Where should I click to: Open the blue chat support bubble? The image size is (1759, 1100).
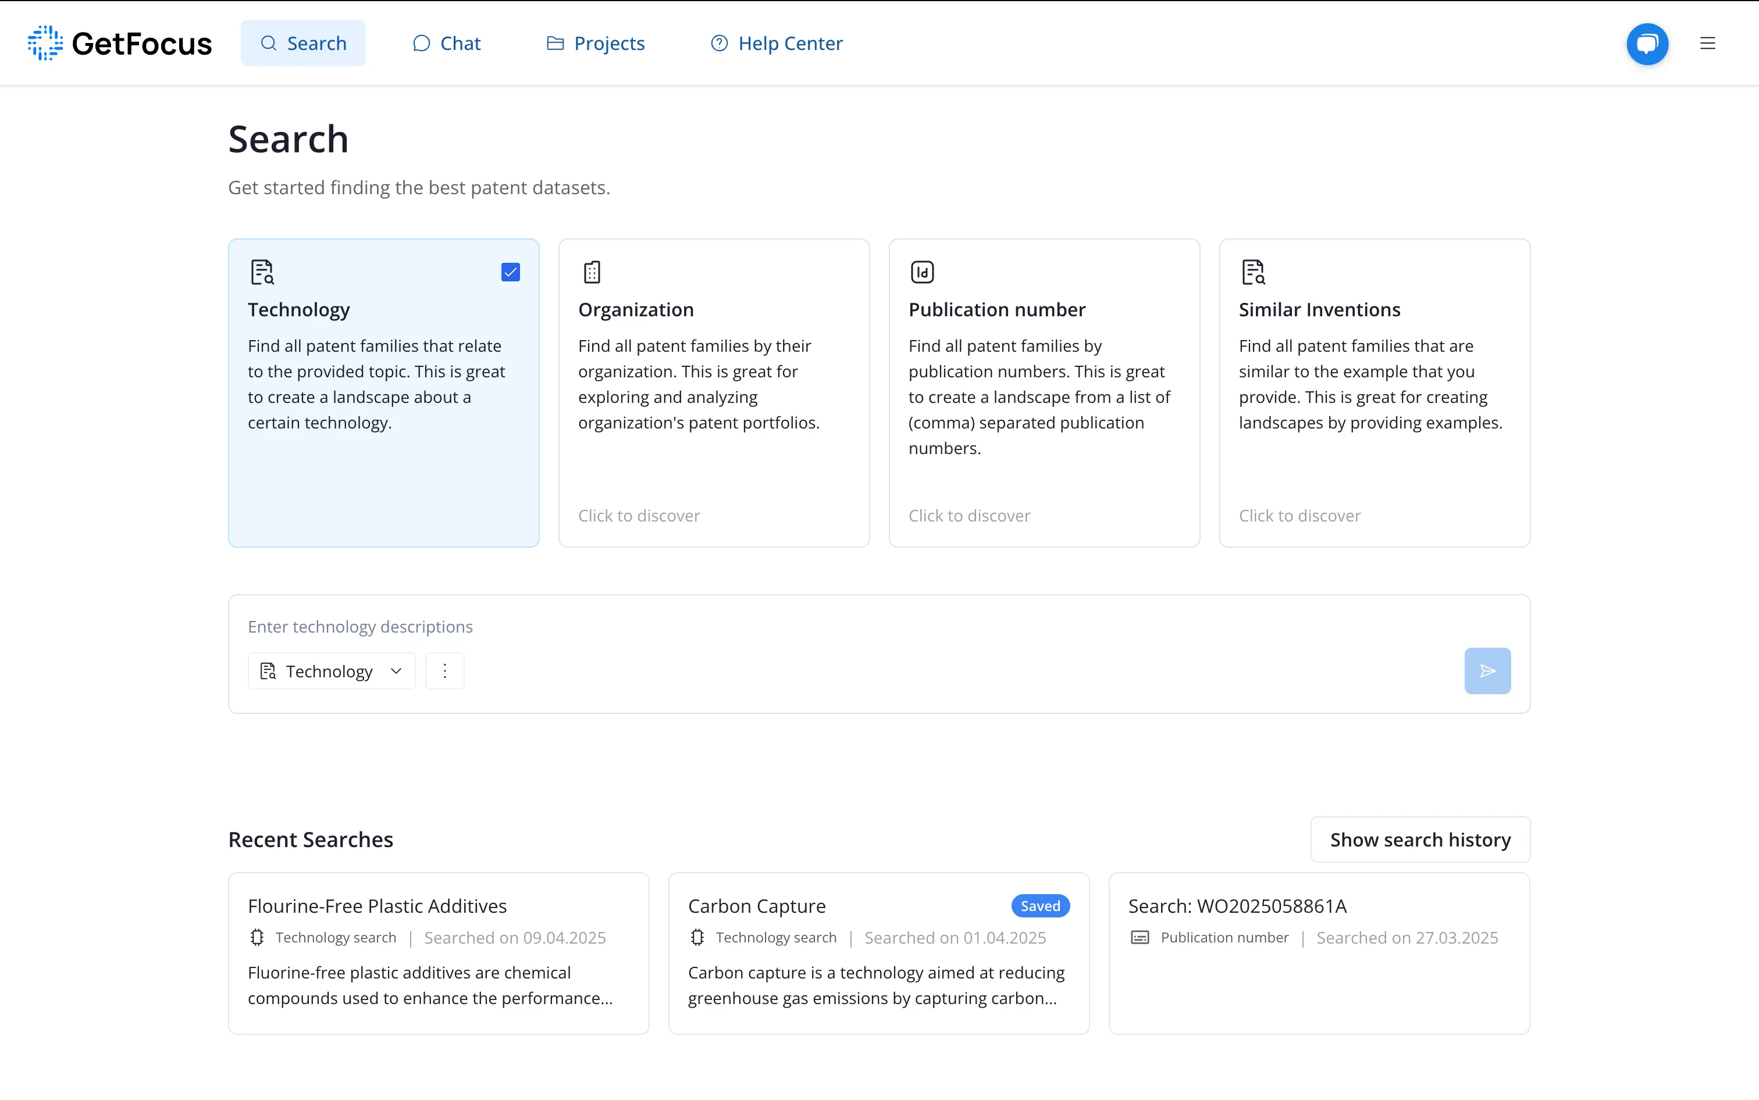(1647, 44)
